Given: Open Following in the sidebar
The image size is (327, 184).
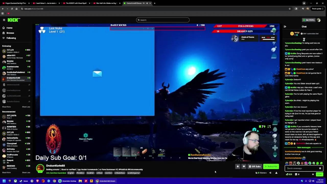Looking at the screenshot, I should (11, 38).
